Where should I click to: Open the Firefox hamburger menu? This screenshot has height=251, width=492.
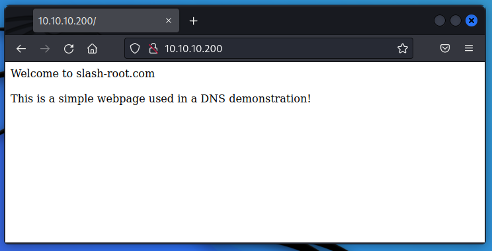469,48
